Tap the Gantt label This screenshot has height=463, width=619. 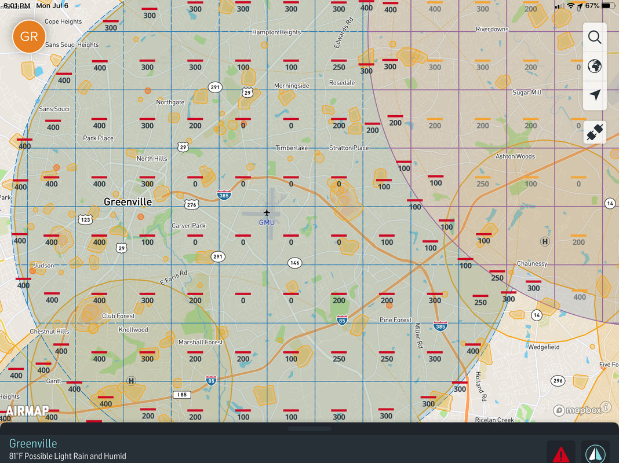click(x=54, y=381)
